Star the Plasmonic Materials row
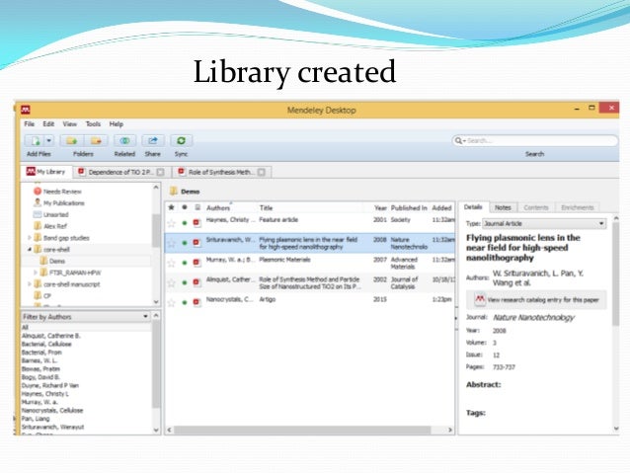The width and height of the screenshot is (630, 473). 171,263
